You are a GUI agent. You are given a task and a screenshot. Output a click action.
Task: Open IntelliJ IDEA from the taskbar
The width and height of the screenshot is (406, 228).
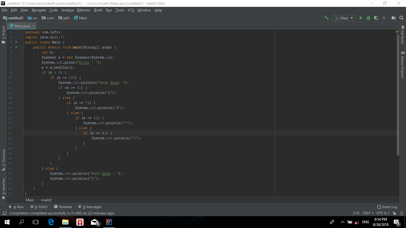coord(109,222)
